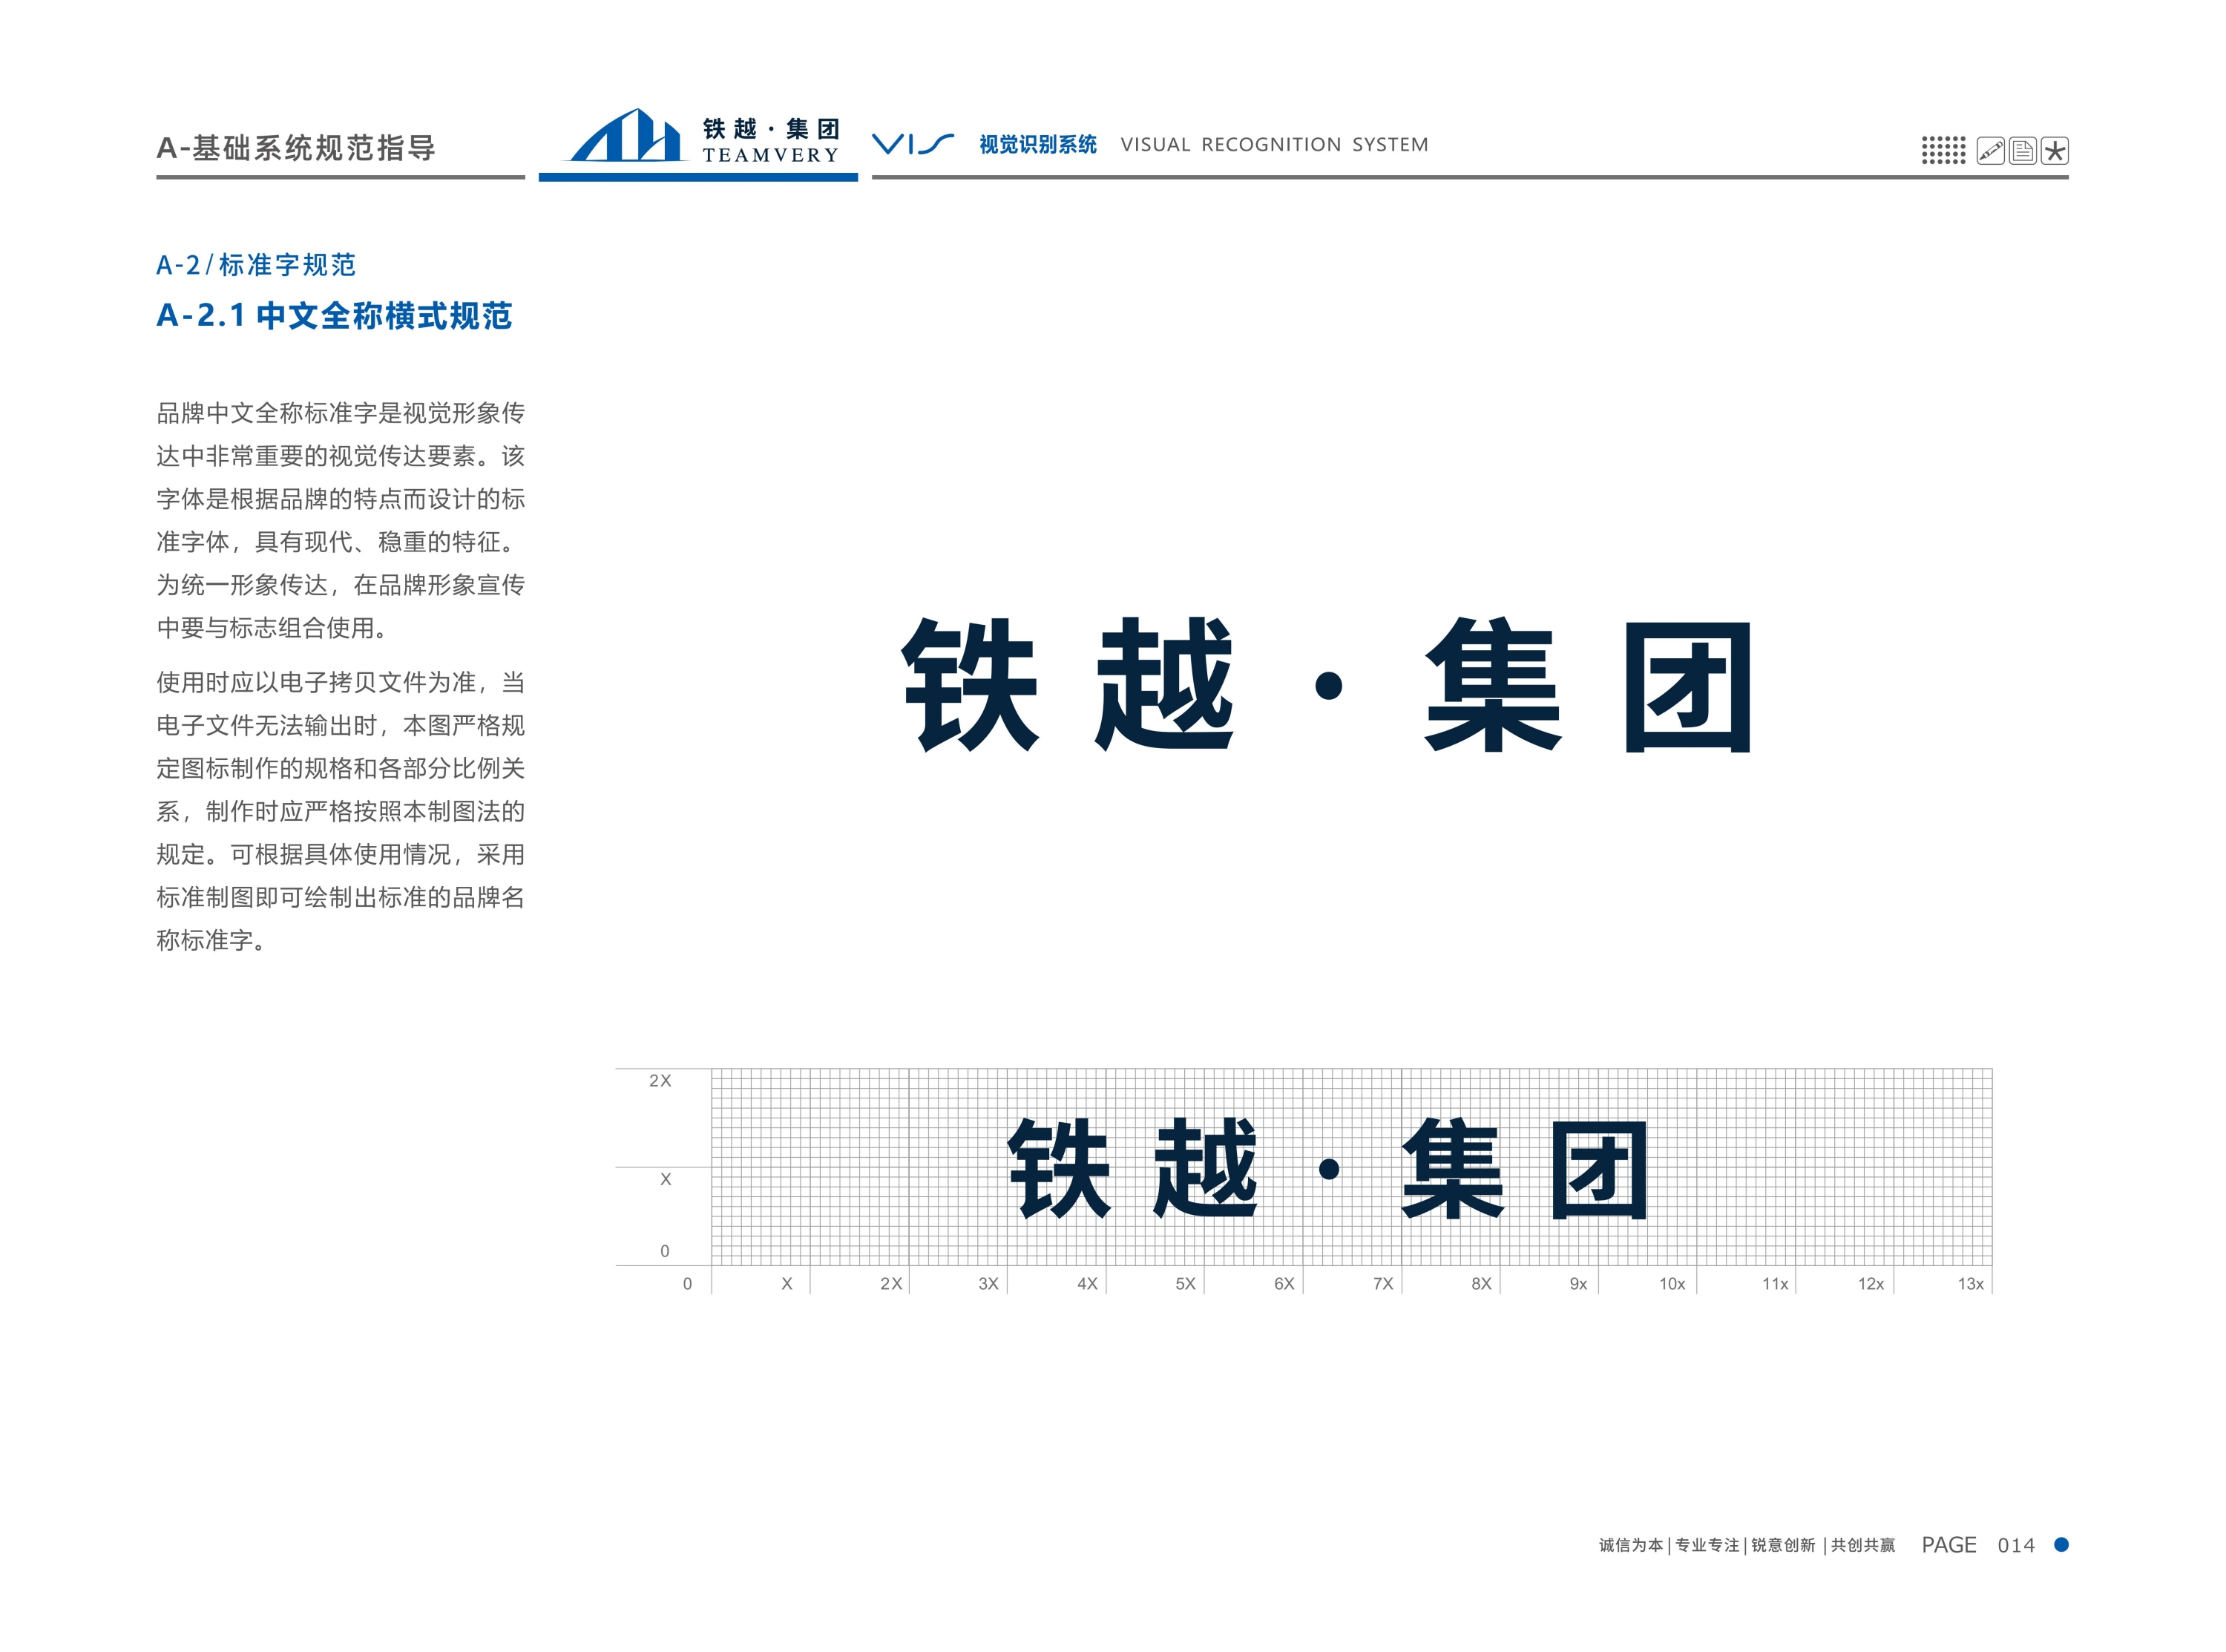Click the footer slogan 锐意创新
Screen dimensions: 2226x1652
pos(1783,1546)
